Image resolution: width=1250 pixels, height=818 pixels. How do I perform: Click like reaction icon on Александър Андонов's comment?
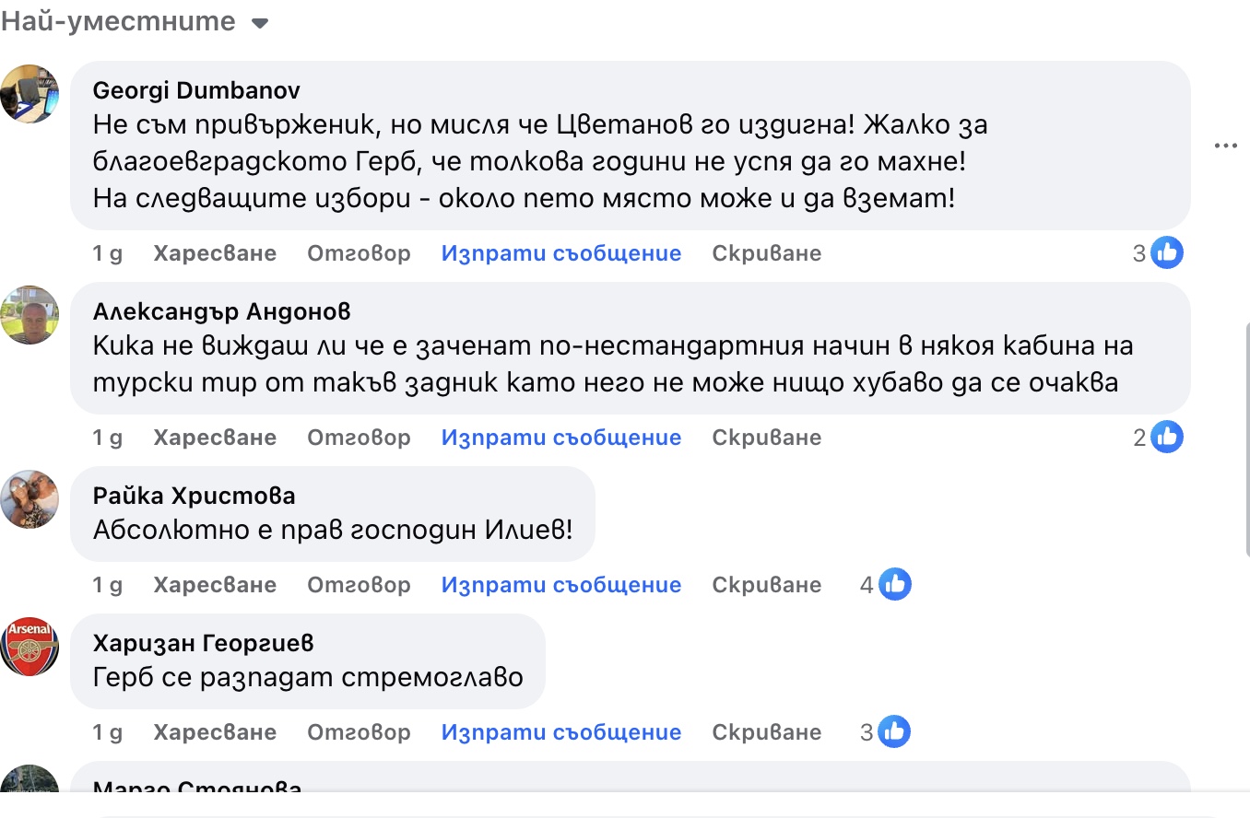1167,437
